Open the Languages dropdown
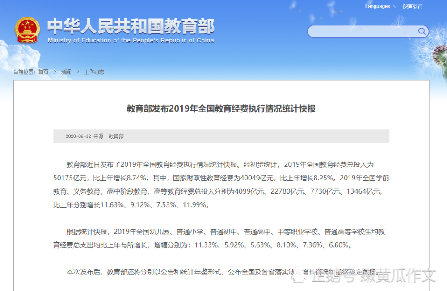Viewport: 447px width, 291px height. point(380,6)
